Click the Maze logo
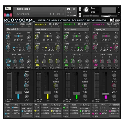The width and height of the screenshot is (124, 124). (x=115, y=20)
